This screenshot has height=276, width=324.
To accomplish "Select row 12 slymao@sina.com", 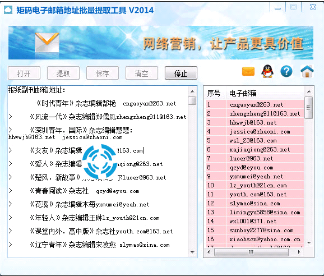I will click(255, 203).
